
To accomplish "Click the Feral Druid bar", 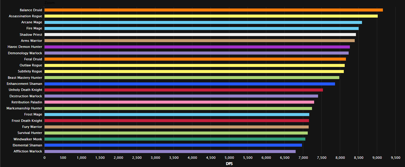I will [195, 59].
